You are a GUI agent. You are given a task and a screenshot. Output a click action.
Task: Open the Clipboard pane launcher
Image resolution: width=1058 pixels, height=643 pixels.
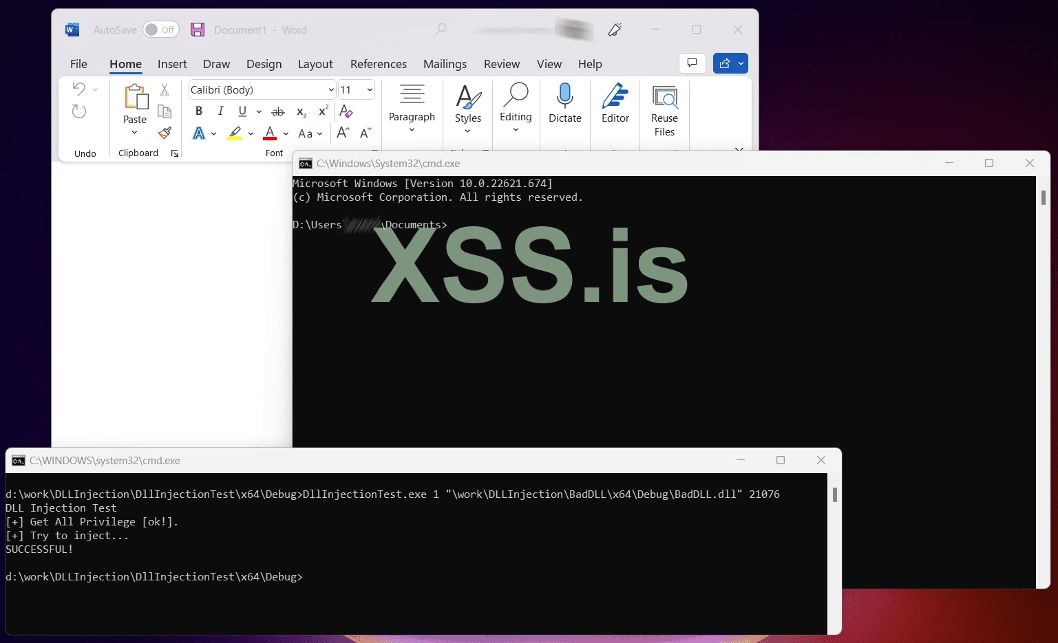[175, 153]
